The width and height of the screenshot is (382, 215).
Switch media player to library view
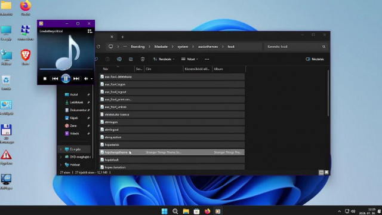click(90, 31)
